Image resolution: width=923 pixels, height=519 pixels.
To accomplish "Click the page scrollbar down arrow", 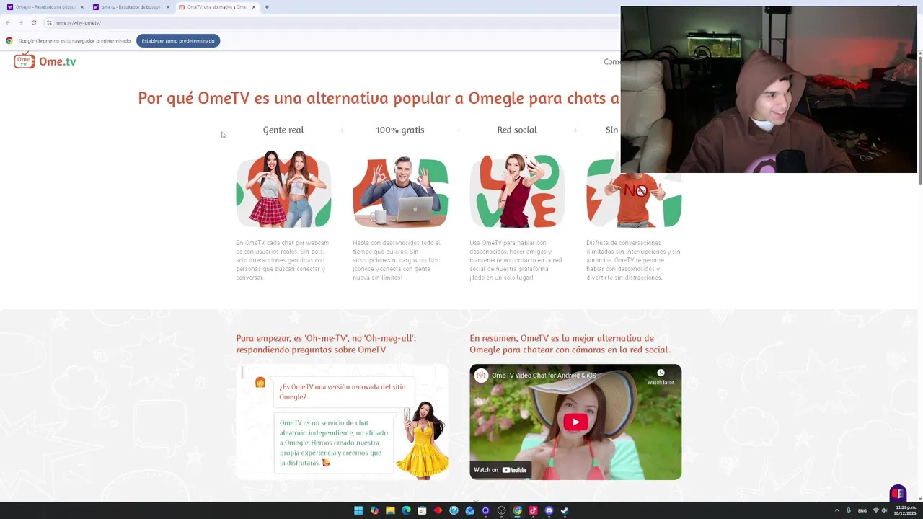I will 920,497.
